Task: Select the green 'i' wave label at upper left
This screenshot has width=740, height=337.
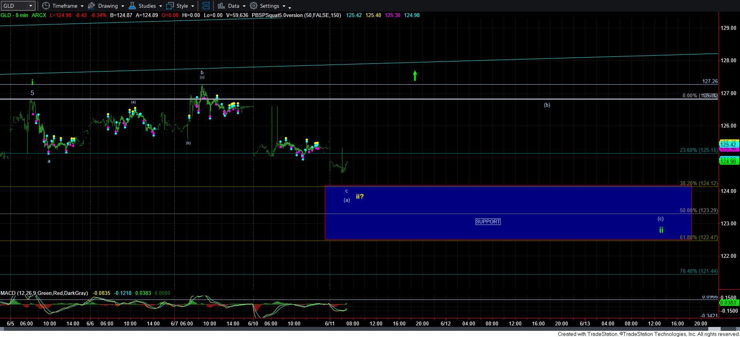Action: 32,82
